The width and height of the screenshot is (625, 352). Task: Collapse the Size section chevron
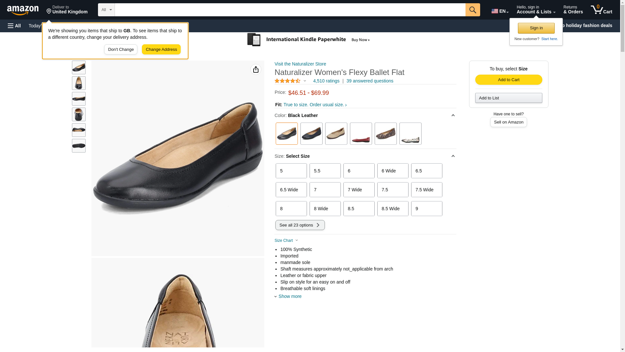(x=453, y=156)
